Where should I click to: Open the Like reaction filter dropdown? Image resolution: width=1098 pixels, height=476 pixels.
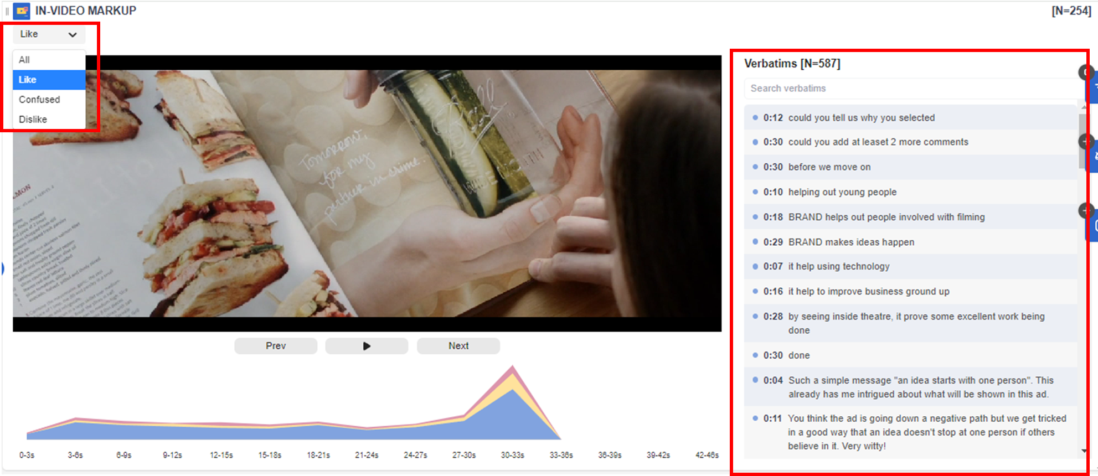(x=49, y=34)
